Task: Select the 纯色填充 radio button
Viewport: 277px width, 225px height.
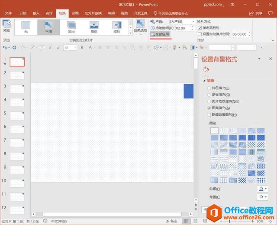Action: click(209, 88)
